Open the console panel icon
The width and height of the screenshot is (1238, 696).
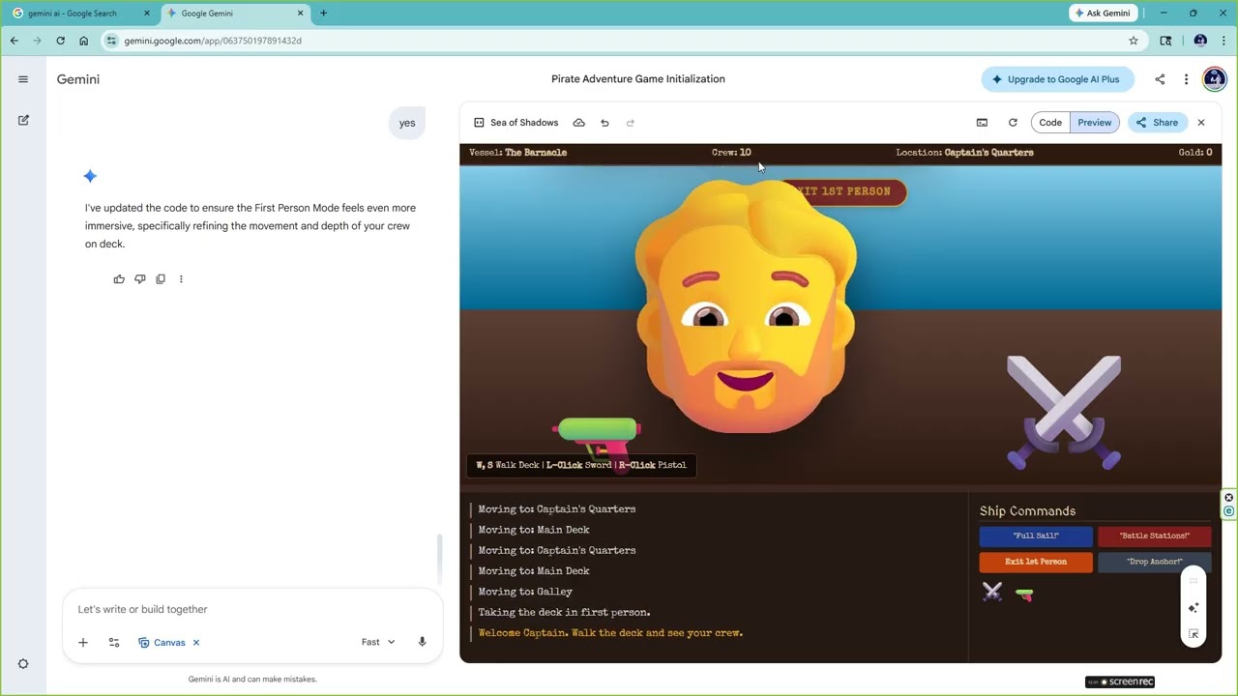tap(982, 123)
